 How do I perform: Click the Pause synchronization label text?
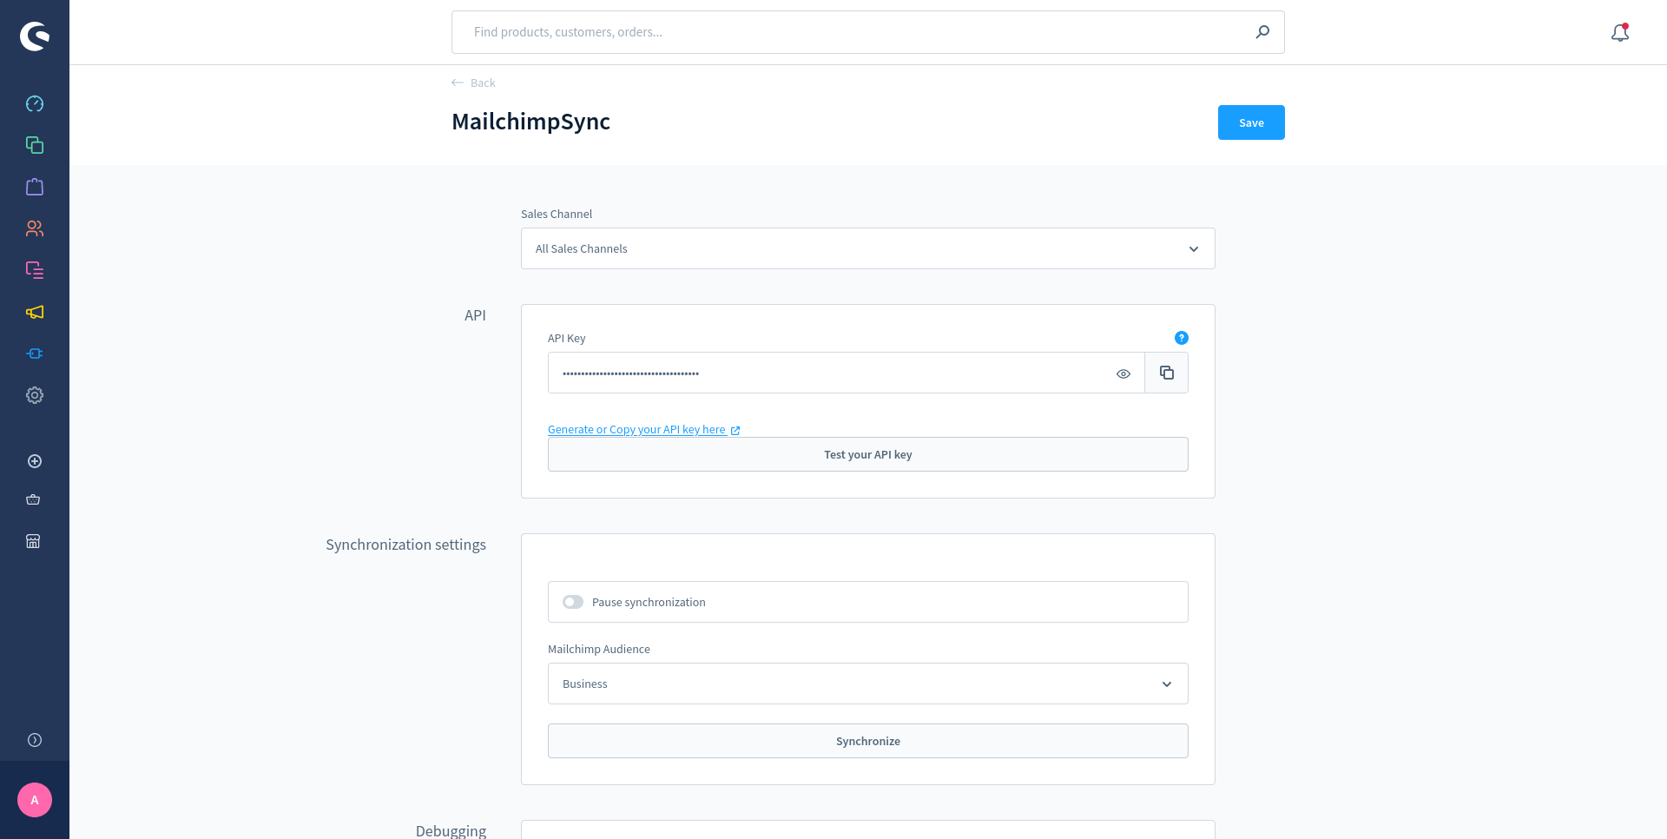coord(649,602)
